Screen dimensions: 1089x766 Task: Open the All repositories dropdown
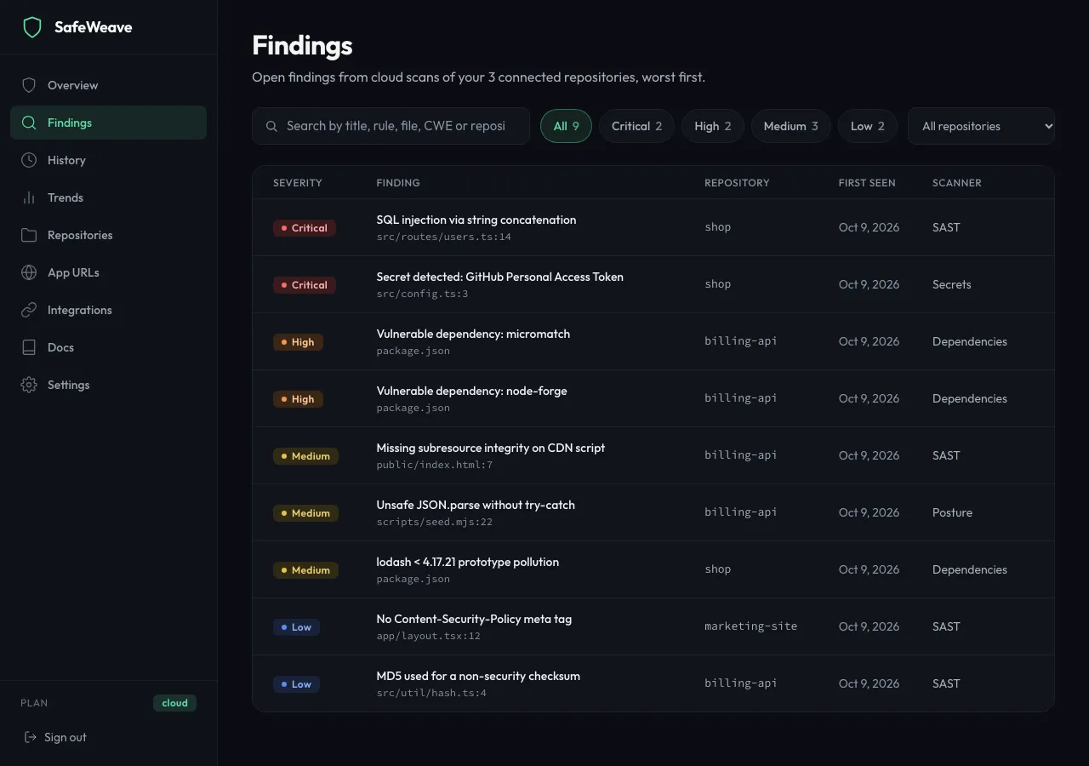point(981,126)
